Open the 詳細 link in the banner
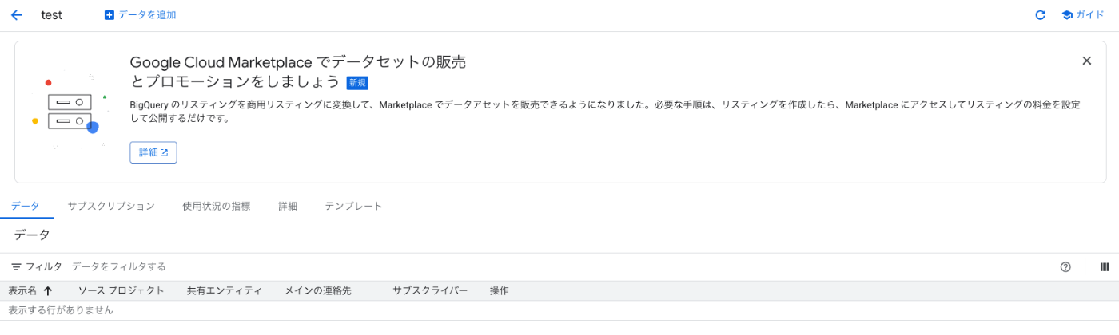This screenshot has width=1119, height=335. click(x=153, y=152)
